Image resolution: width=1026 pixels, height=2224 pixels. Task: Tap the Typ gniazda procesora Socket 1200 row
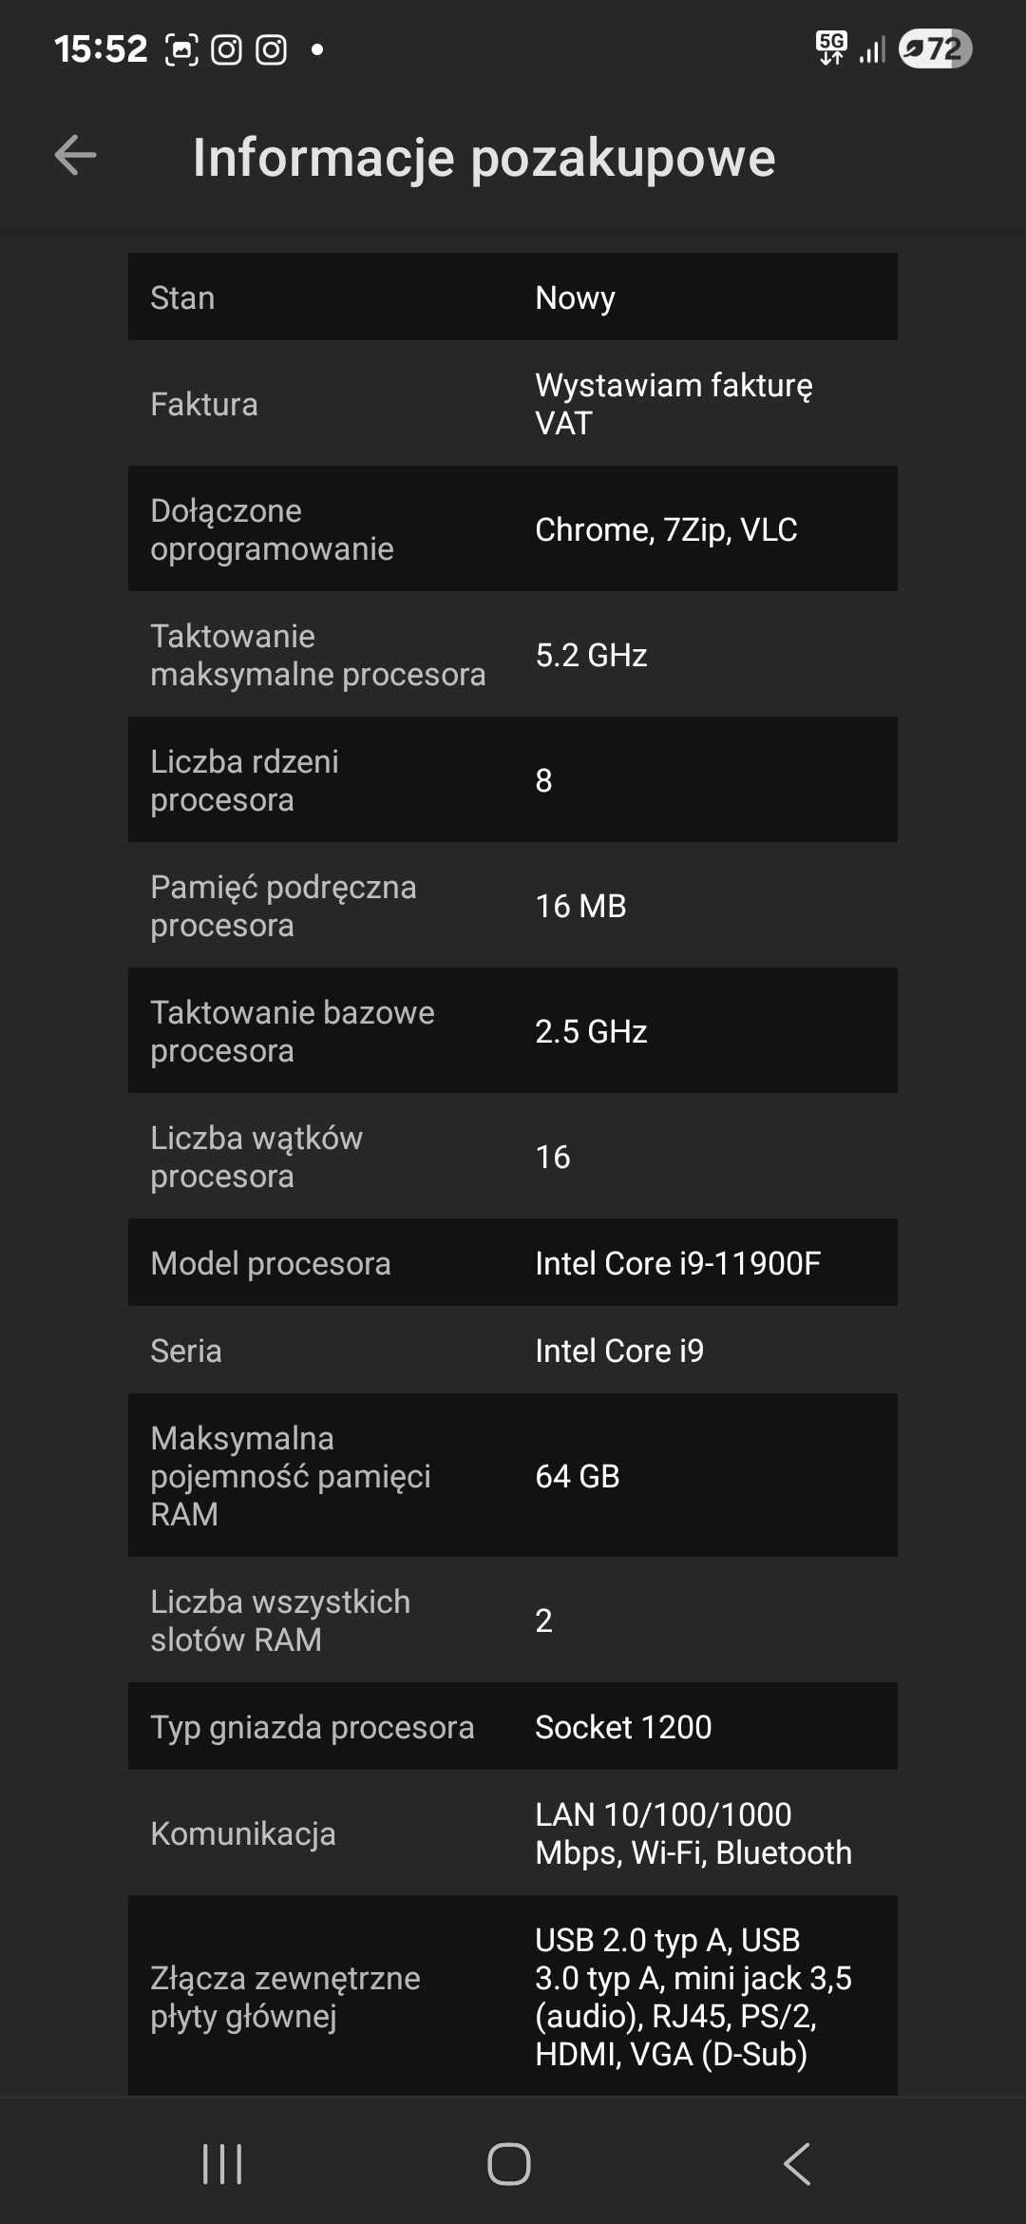click(513, 1726)
